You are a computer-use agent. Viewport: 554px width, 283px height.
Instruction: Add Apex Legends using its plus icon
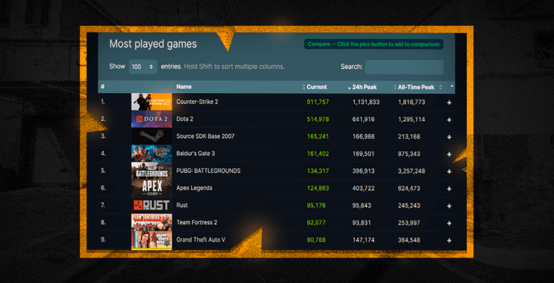tap(449, 189)
